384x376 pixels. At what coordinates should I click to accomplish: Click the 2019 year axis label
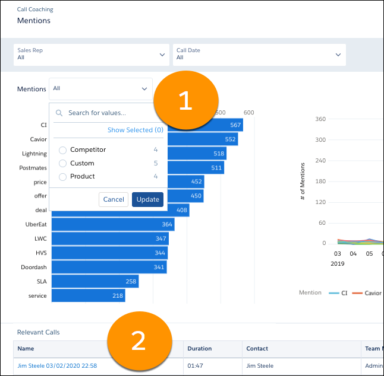338,264
